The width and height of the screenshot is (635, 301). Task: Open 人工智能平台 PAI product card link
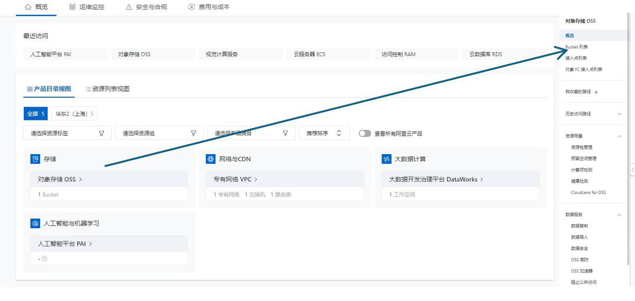65,244
